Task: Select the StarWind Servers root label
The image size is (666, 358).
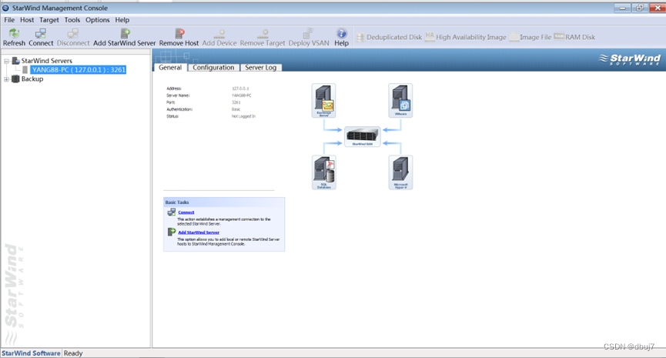Action: (47, 61)
